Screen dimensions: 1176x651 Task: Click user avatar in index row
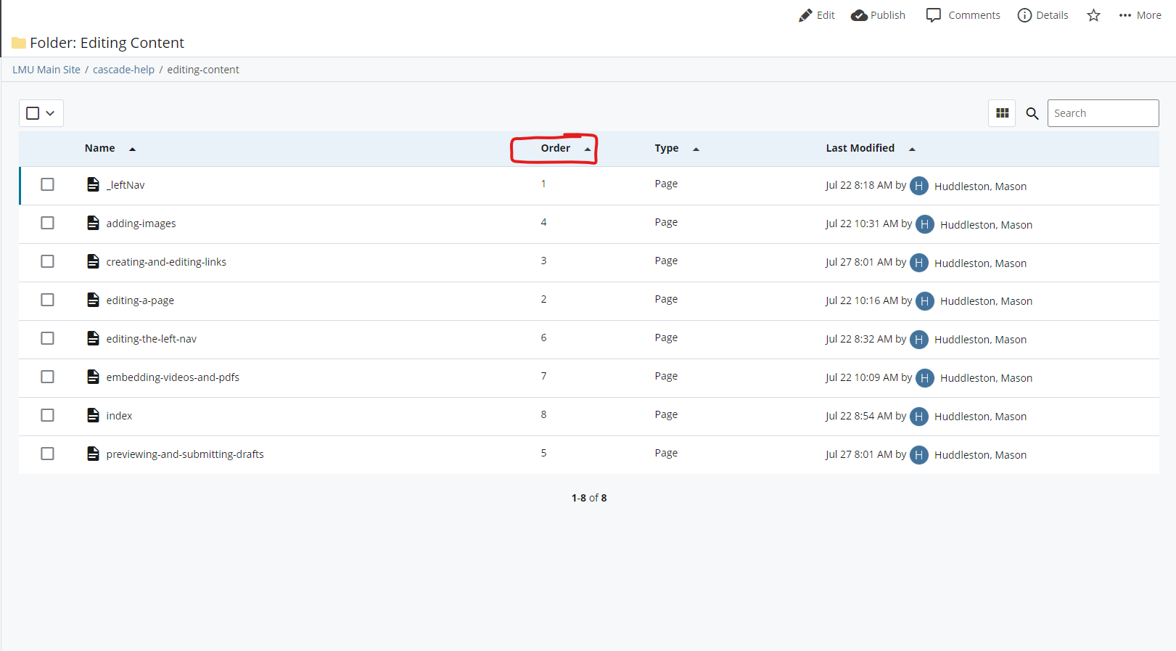pos(919,417)
